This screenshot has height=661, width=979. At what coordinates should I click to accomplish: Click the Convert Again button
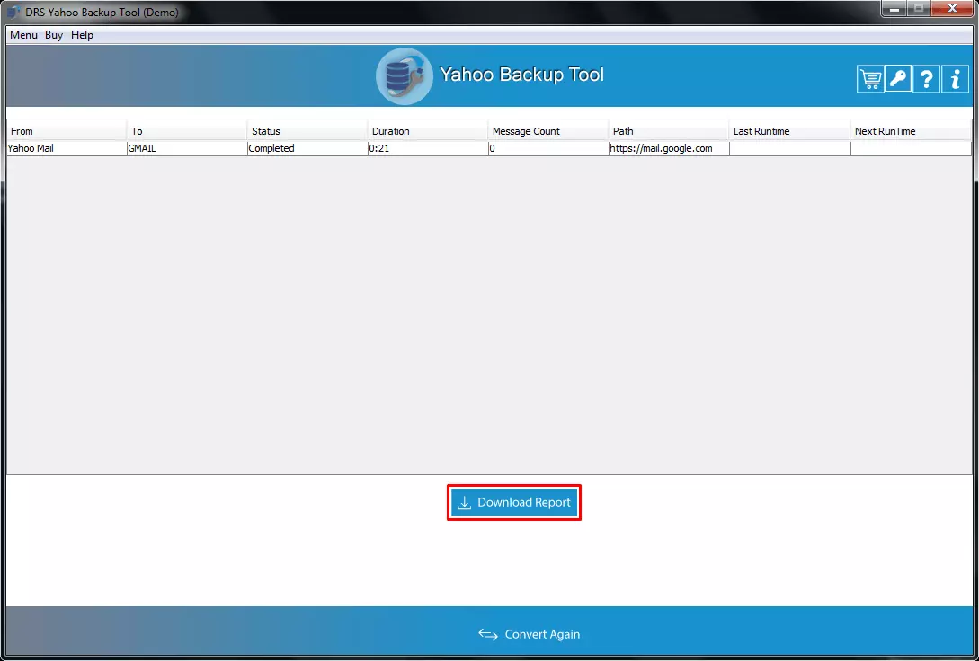point(530,634)
